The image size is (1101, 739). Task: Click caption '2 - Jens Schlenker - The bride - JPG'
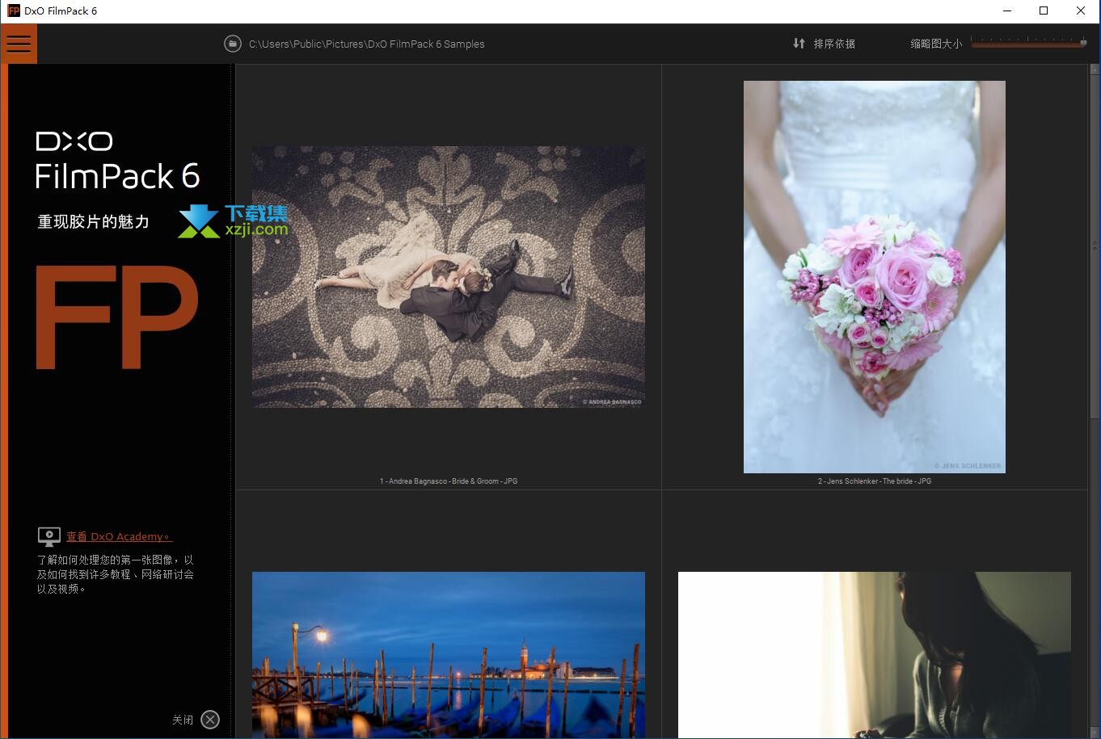click(875, 481)
